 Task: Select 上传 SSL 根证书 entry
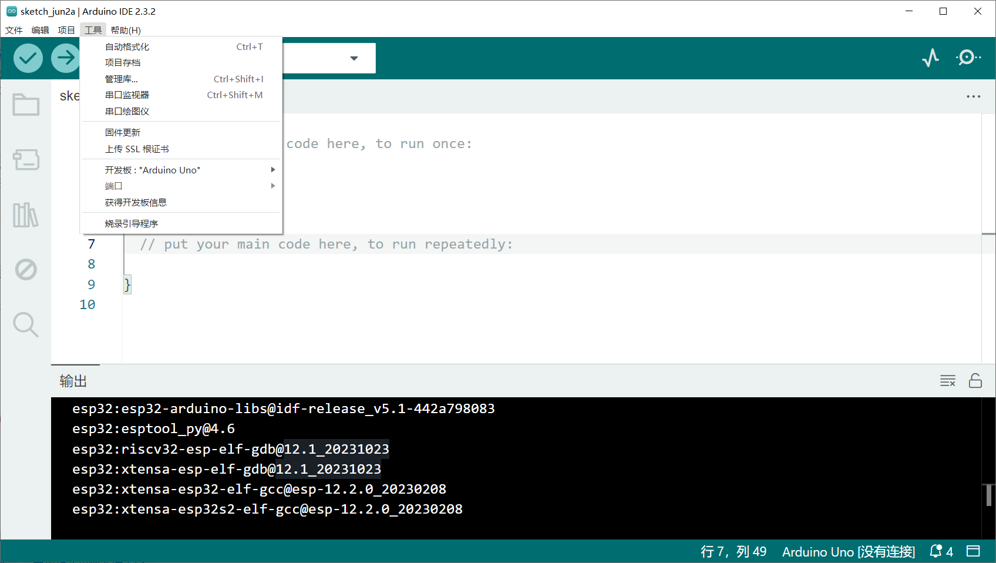pos(181,149)
